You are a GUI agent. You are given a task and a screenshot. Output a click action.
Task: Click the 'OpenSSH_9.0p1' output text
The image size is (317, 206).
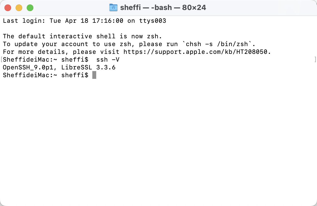pyautogui.click(x=28, y=67)
